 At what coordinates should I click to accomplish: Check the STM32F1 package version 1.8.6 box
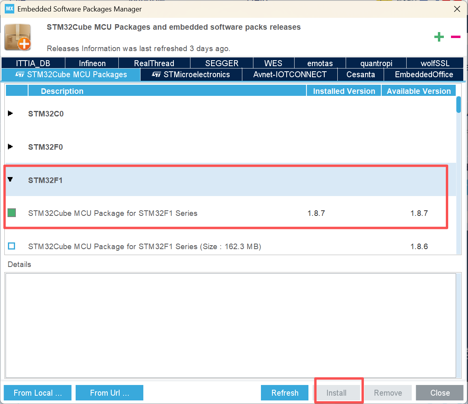coord(11,246)
